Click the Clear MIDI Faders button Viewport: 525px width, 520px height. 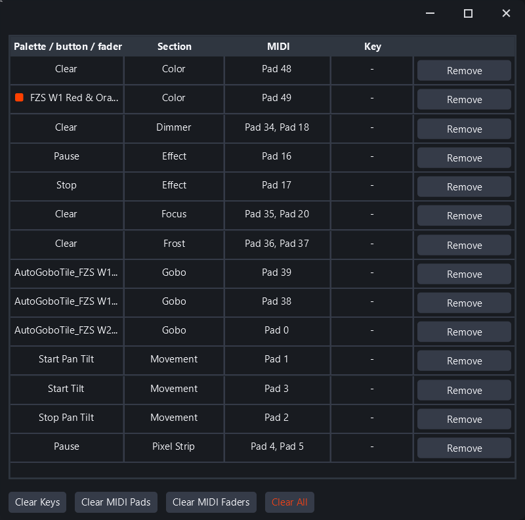pos(211,502)
